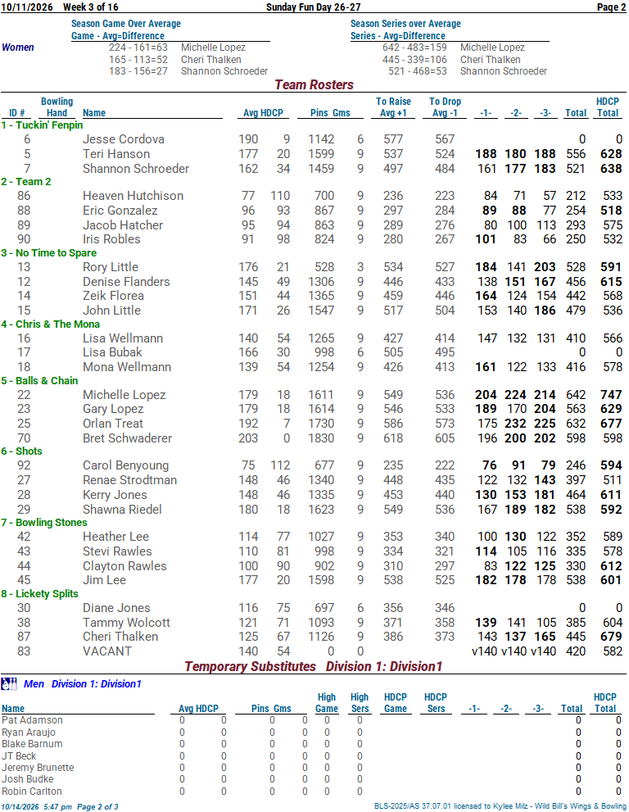Viewport: 629px width, 812px height.
Task: Click the 'Temporary Substitutes Division 1: Division1' title
Action: coord(314,666)
